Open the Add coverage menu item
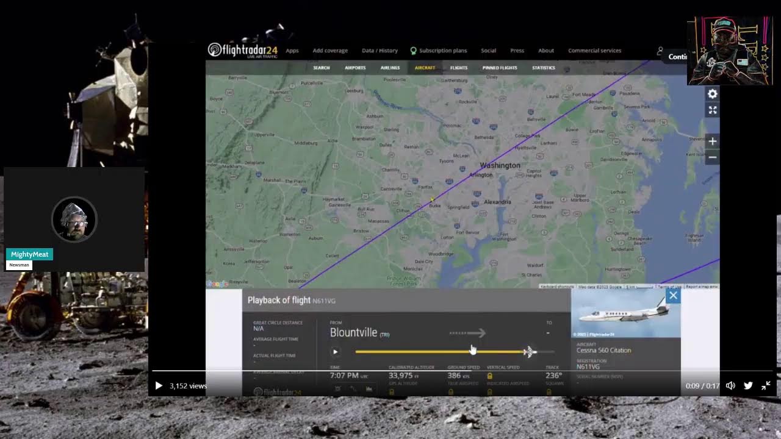The image size is (781, 439). [x=330, y=51]
